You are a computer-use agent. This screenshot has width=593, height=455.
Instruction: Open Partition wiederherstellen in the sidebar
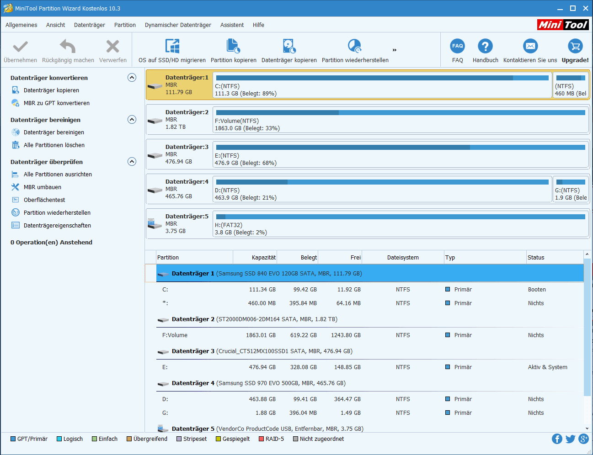(57, 213)
